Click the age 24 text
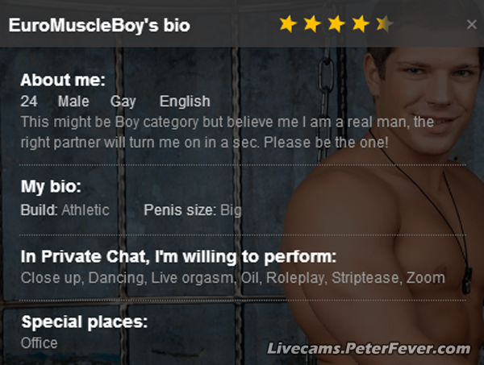Screen dimensions: 484x365 click(29, 102)
